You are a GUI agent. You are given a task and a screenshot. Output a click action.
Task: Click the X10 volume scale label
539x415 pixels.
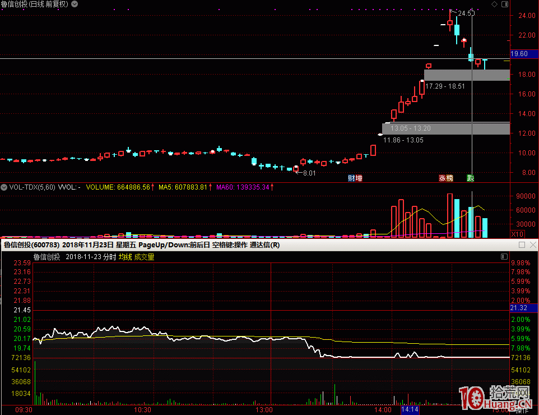(x=518, y=233)
